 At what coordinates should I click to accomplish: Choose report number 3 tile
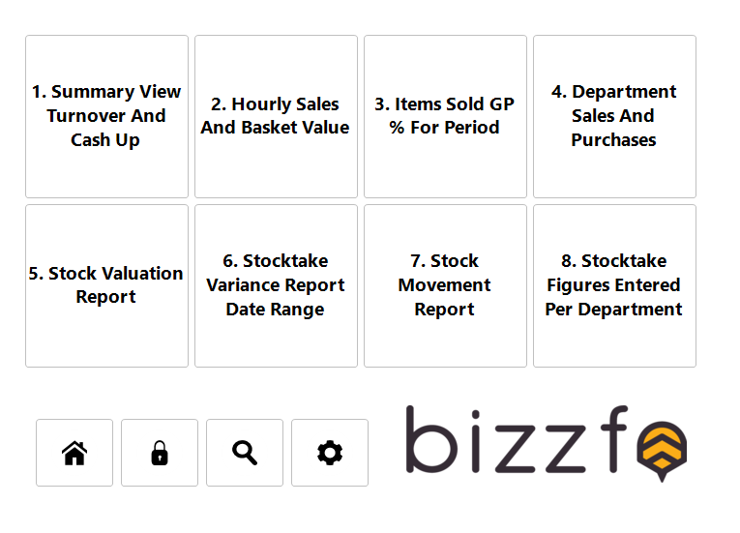pos(445,116)
